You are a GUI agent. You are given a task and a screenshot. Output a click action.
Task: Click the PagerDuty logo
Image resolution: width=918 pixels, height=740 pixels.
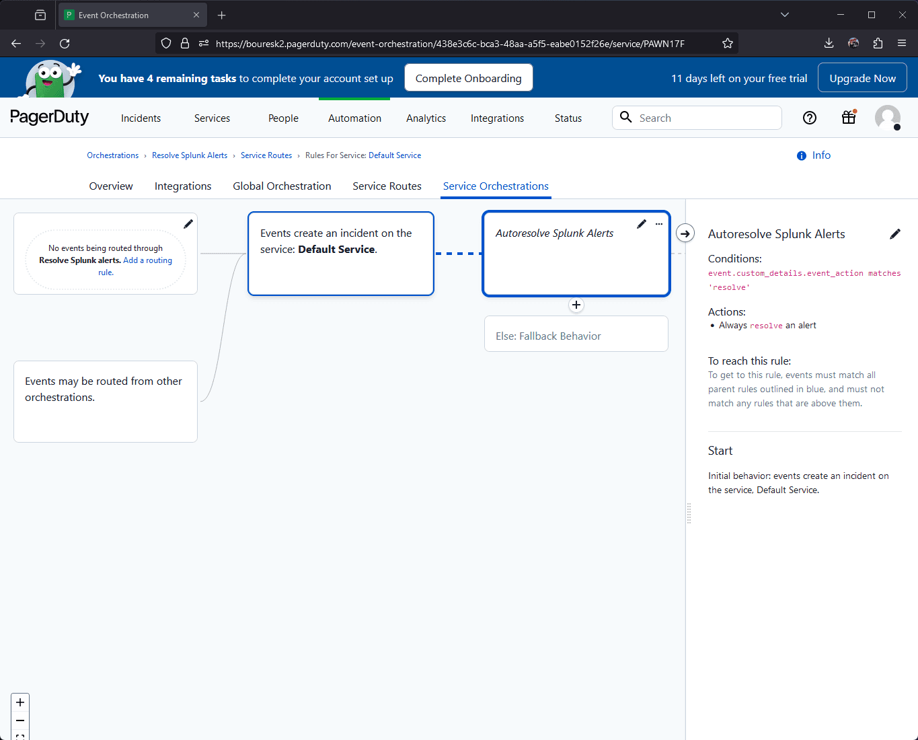[x=50, y=117]
